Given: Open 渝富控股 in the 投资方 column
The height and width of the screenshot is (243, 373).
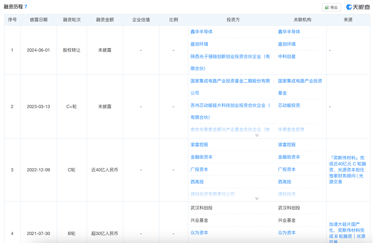Looking at the screenshot, I should 199,145.
